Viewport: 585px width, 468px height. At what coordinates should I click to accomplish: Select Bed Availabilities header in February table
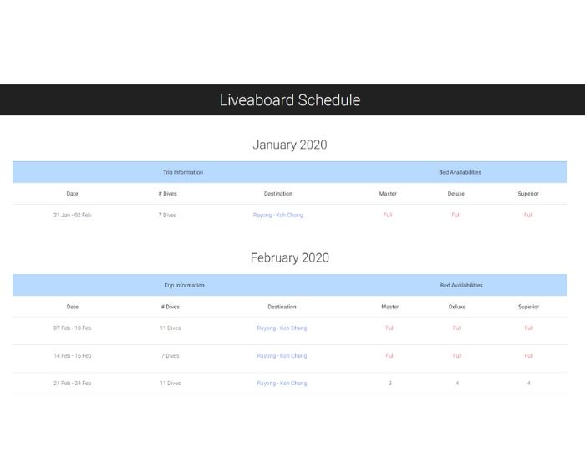point(461,286)
